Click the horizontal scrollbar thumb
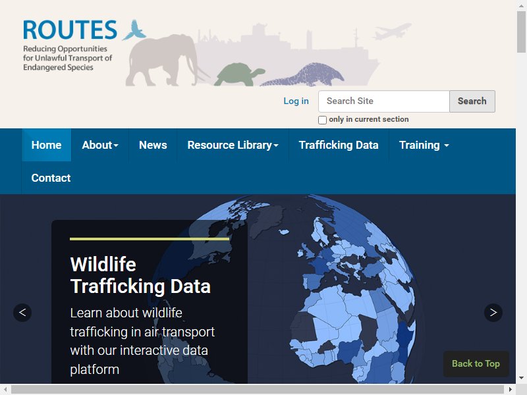 tap(257, 389)
